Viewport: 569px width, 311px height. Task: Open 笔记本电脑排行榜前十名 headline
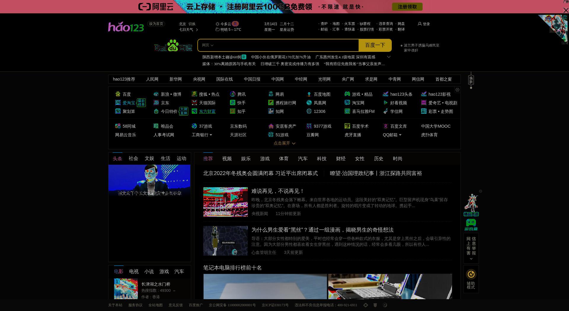click(x=232, y=268)
